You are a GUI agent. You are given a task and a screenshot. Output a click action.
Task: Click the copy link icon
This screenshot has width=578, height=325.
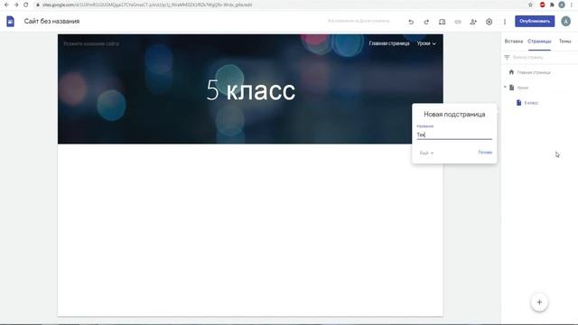(458, 22)
